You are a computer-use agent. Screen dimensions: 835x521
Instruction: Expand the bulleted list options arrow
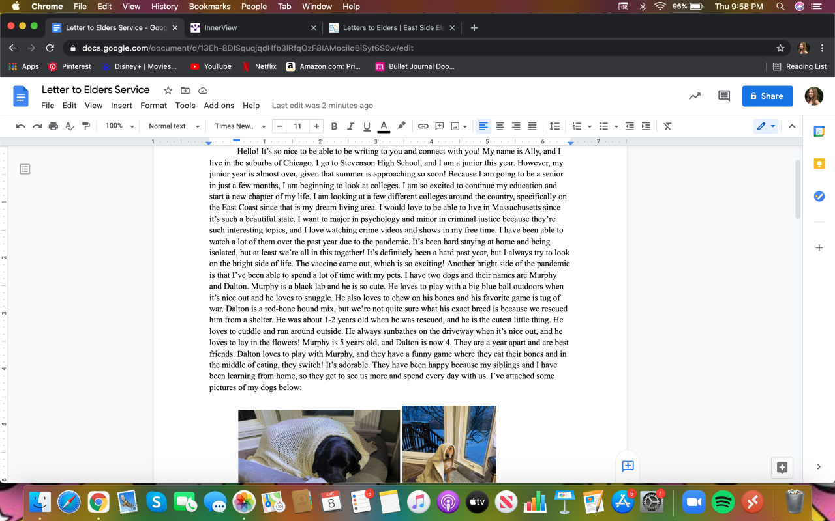coord(616,126)
